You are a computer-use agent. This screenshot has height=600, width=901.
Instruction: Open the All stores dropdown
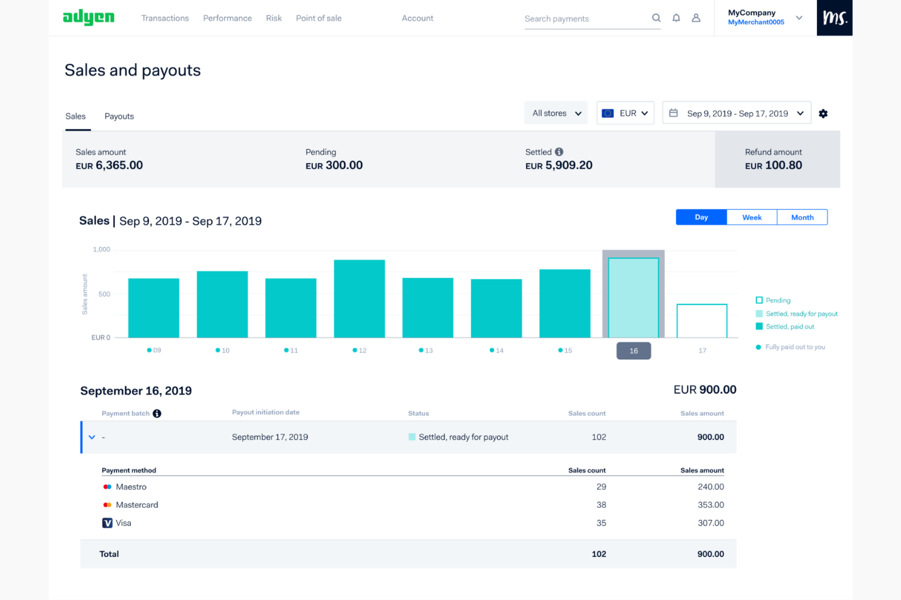pos(556,113)
